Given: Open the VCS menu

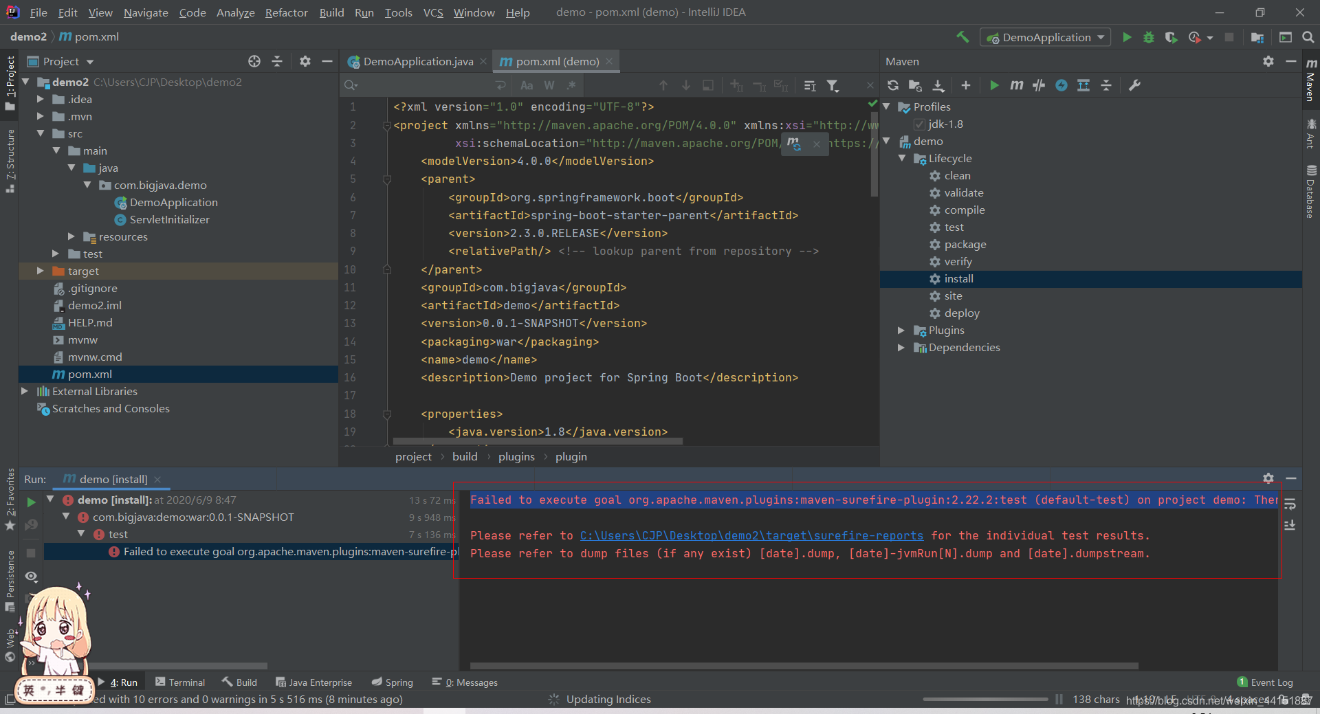Looking at the screenshot, I should click(x=433, y=12).
